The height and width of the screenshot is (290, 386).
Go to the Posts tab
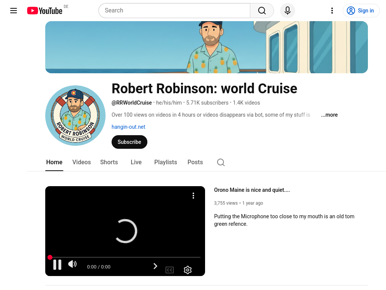tap(195, 162)
